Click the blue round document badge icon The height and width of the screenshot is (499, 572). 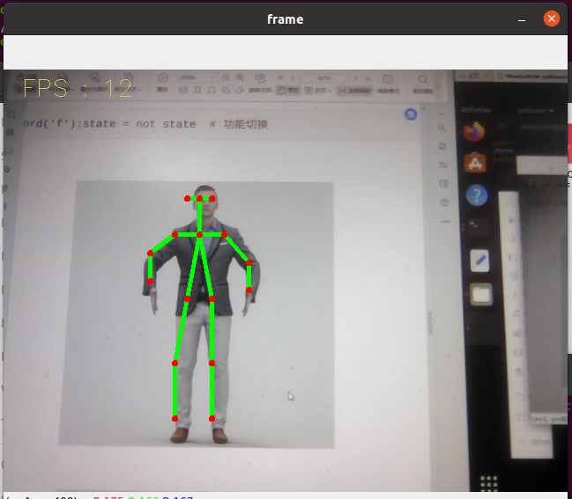click(411, 114)
